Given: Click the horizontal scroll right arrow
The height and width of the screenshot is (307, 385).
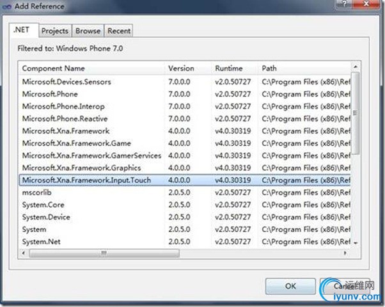Looking at the screenshot, I should (345, 253).
